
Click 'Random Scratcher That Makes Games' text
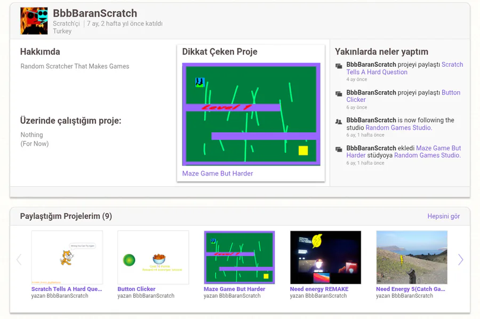tap(75, 66)
